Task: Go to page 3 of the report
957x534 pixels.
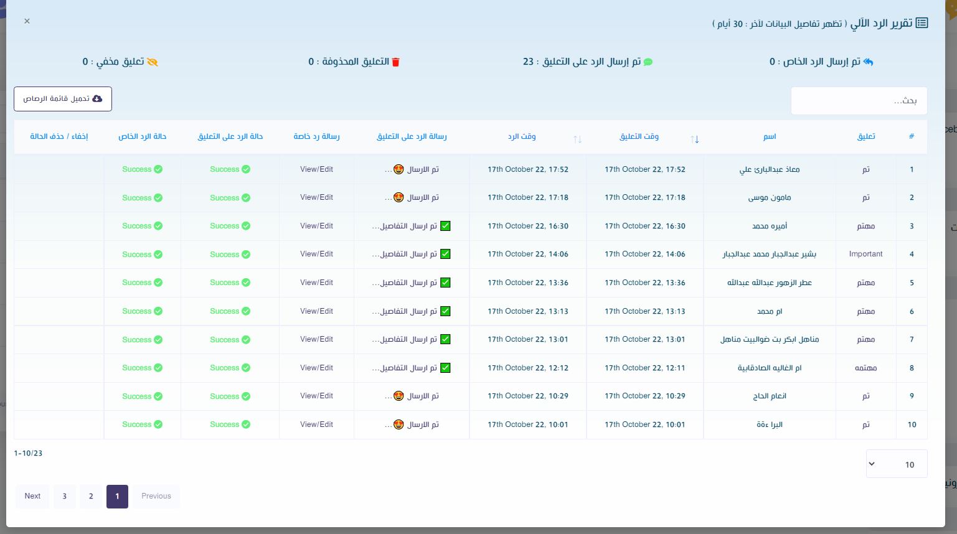Action: (x=64, y=496)
